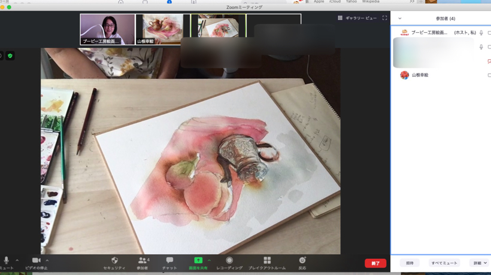The width and height of the screenshot is (491, 275).
Task: Open the Security (セキュリティ) shield menu
Action: [x=114, y=261]
